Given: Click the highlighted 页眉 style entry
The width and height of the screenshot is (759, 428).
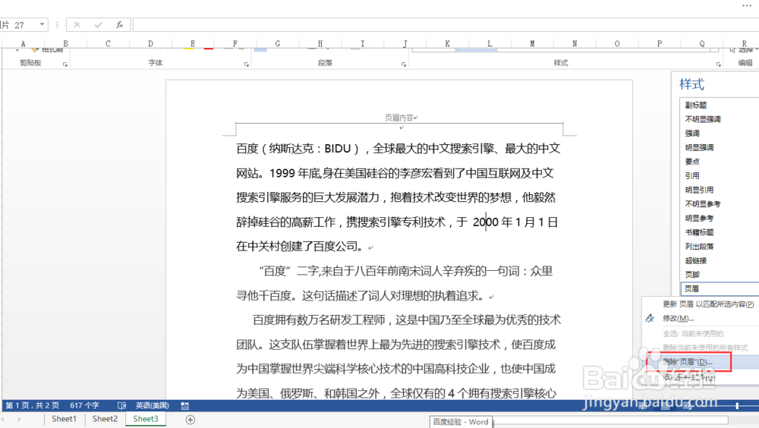Looking at the screenshot, I should (720, 288).
